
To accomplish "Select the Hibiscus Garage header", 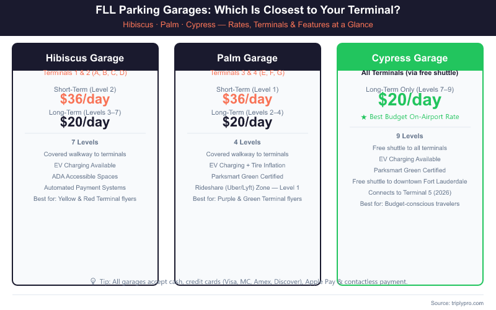I will 85,58.
